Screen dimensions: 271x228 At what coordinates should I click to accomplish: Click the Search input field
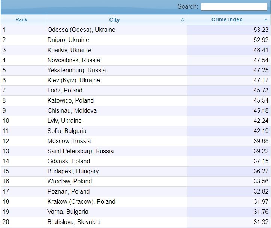(234, 7)
